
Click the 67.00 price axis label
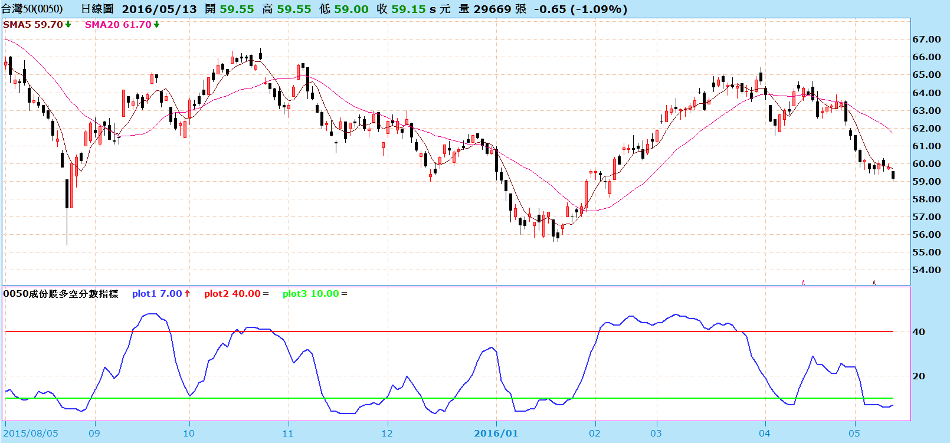[926, 40]
